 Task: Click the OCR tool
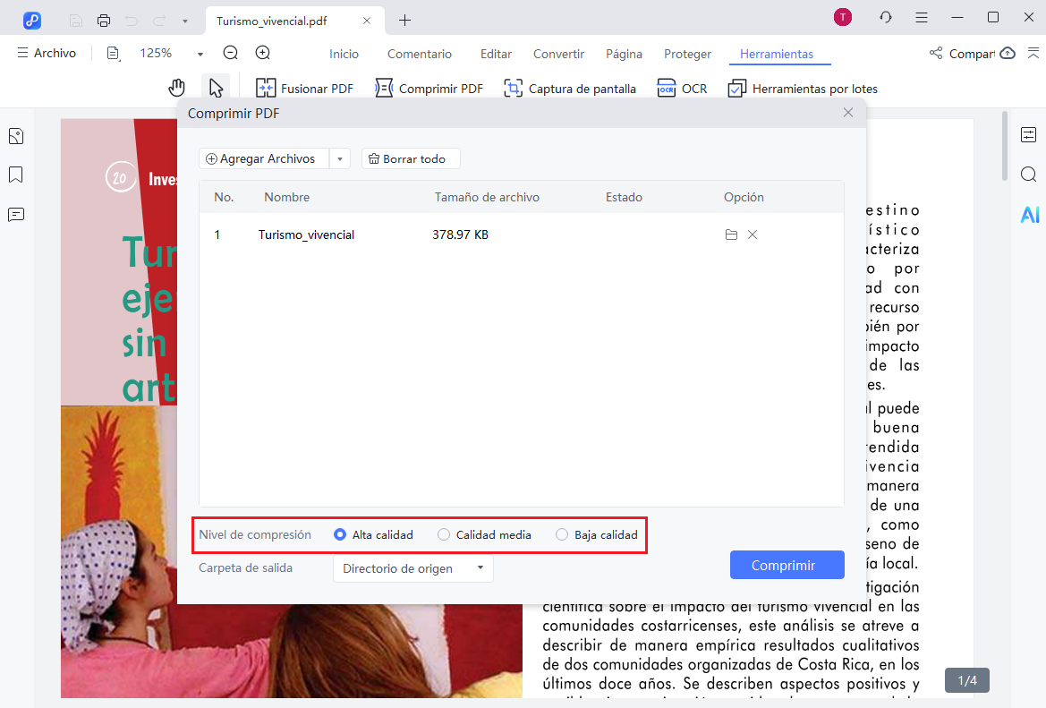point(682,89)
